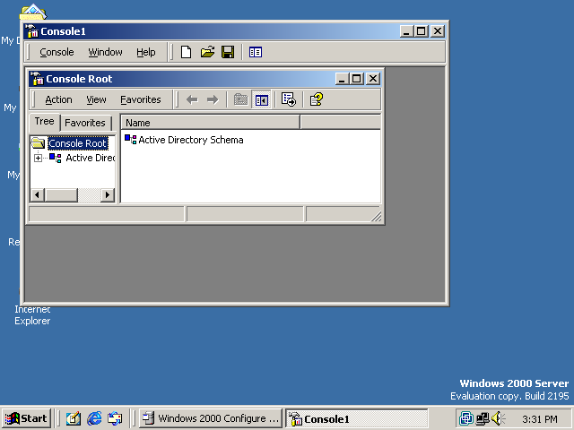The height and width of the screenshot is (430, 574).
Task: Switch to the Tree tab
Action: 44,122
